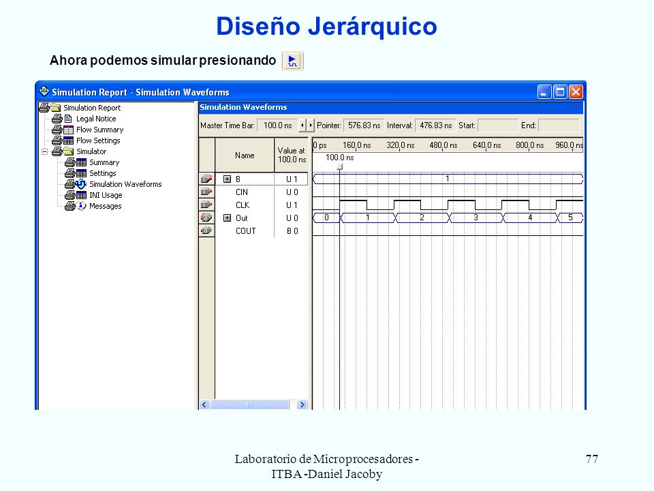Click the 100.0 ns time bar handle
This screenshot has width=654, height=491.
point(339,166)
